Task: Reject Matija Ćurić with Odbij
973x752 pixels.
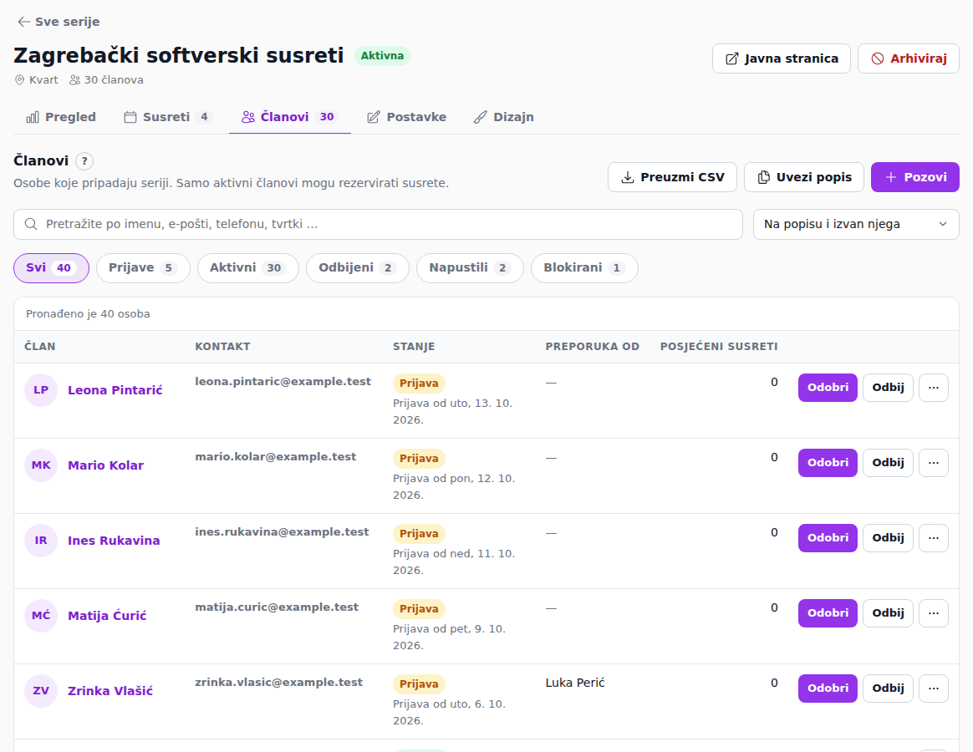Action: pos(888,613)
